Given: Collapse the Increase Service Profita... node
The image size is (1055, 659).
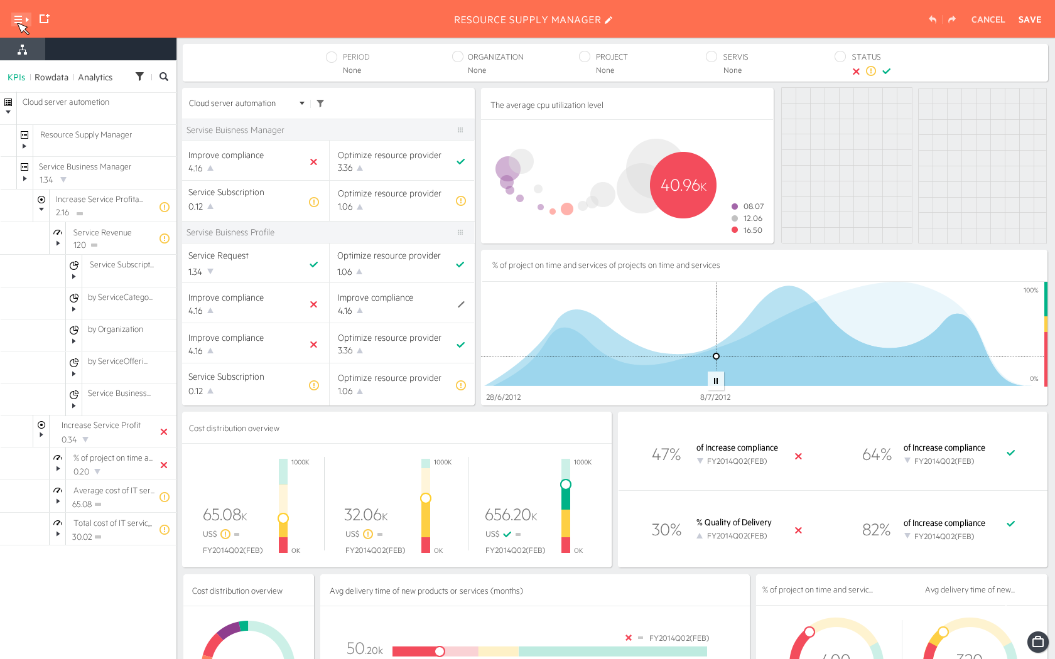Looking at the screenshot, I should coord(41,210).
